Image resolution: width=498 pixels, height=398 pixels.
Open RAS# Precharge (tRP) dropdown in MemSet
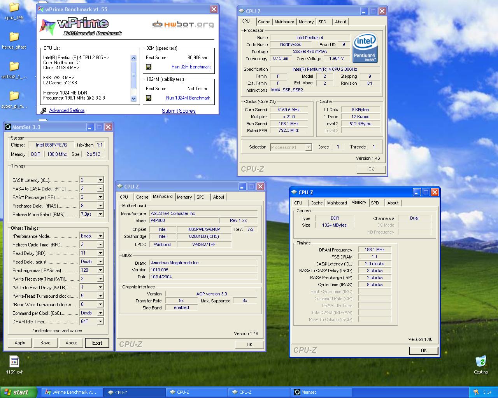[x=100, y=197]
